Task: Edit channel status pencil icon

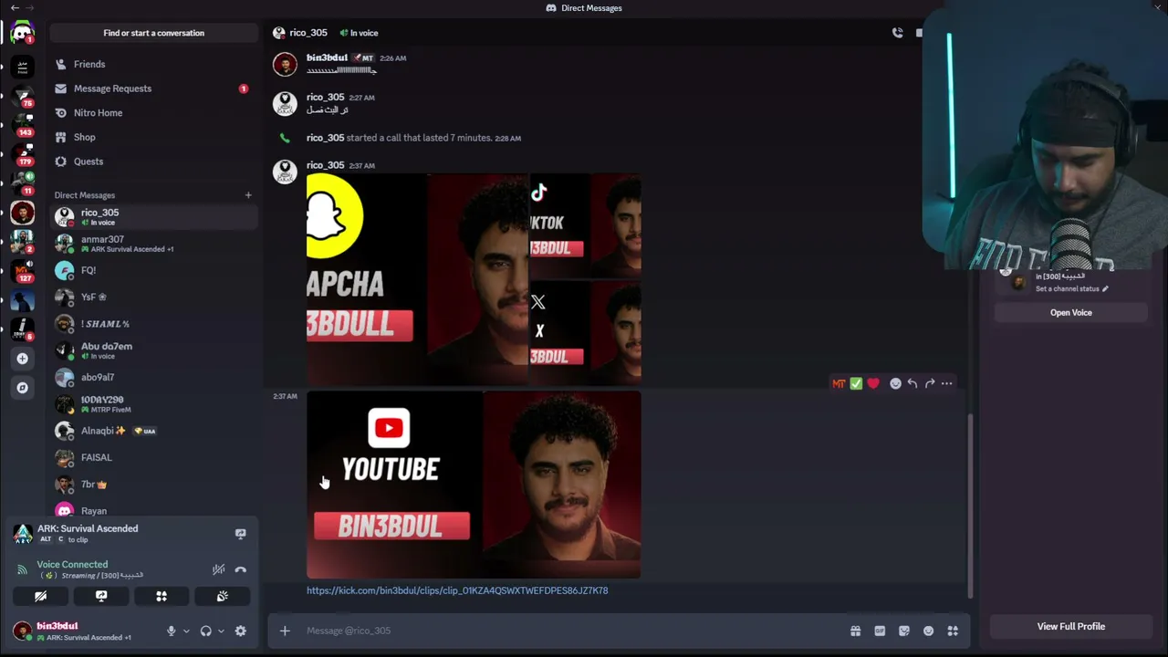Action: click(1105, 289)
